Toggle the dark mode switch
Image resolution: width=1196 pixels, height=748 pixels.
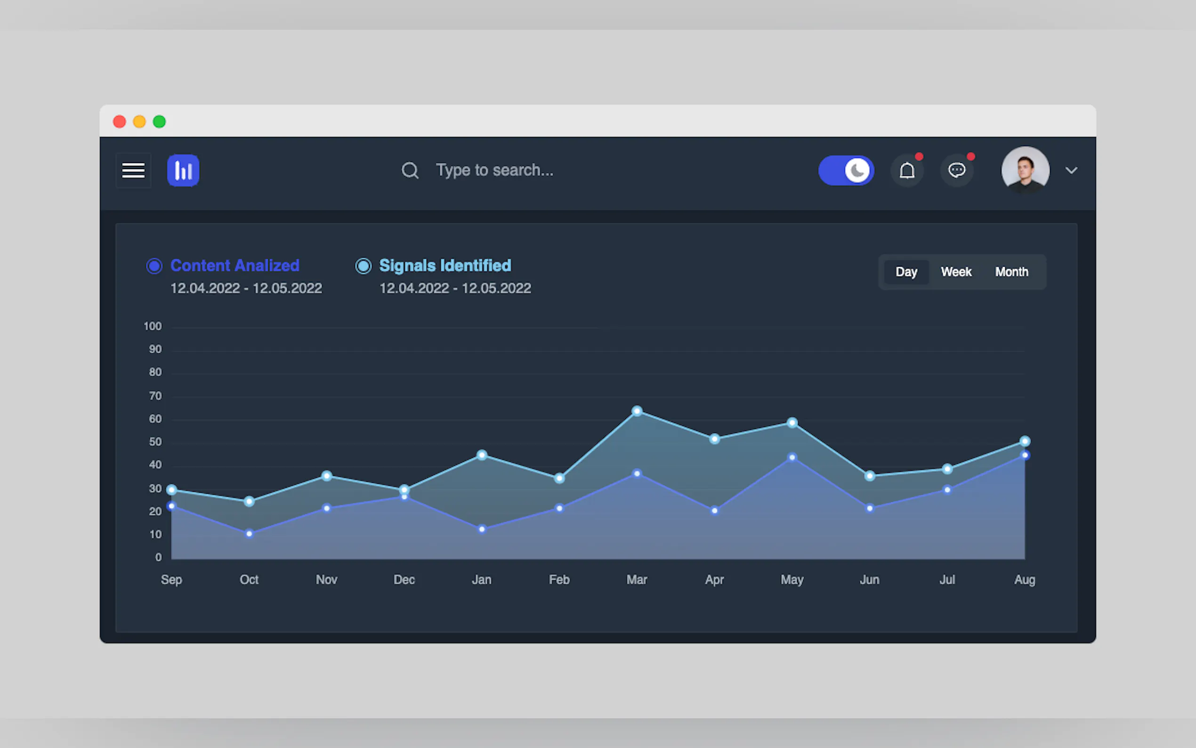[846, 170]
